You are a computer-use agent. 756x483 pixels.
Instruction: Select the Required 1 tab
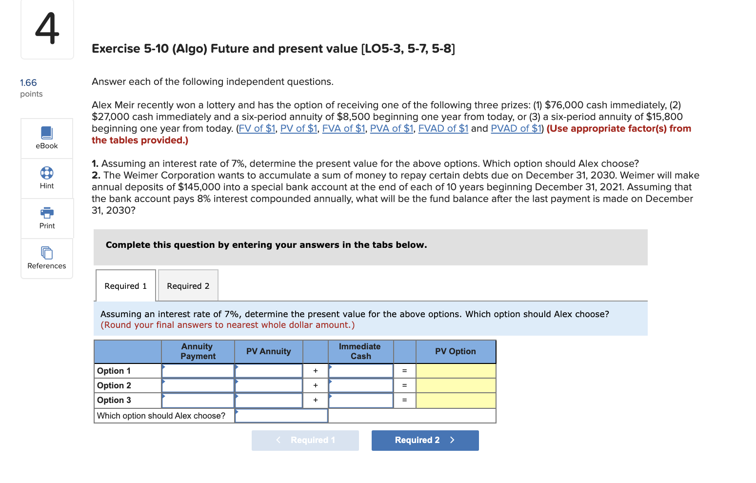tap(125, 285)
